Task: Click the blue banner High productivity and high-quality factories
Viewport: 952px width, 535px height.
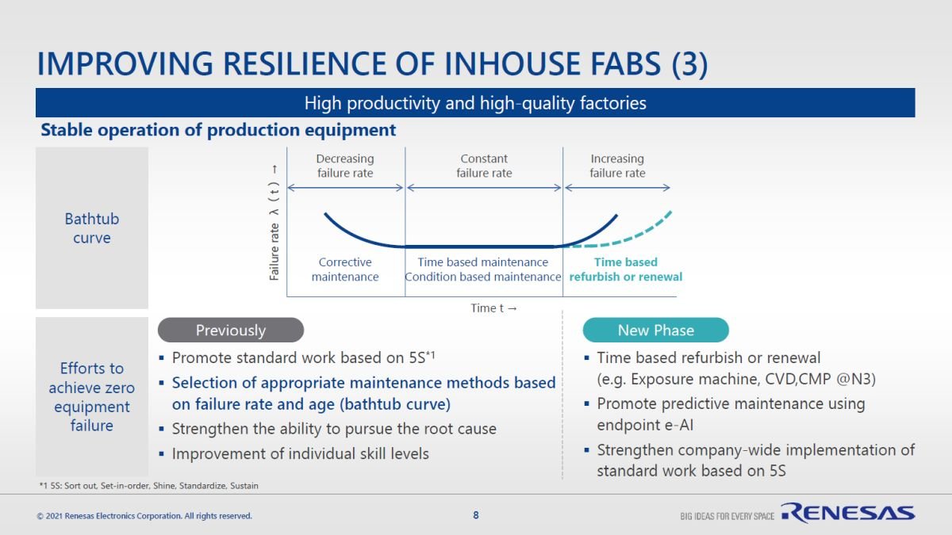Action: coord(475,103)
